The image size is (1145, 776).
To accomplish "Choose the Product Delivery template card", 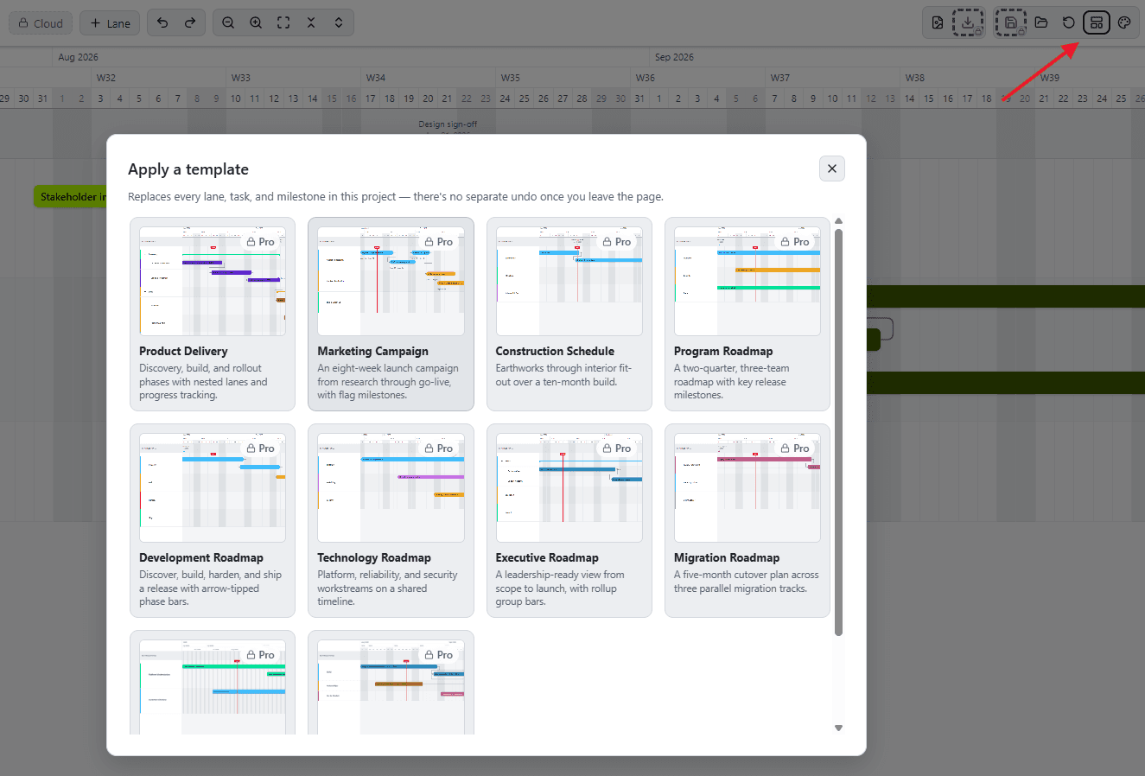I will pos(213,314).
